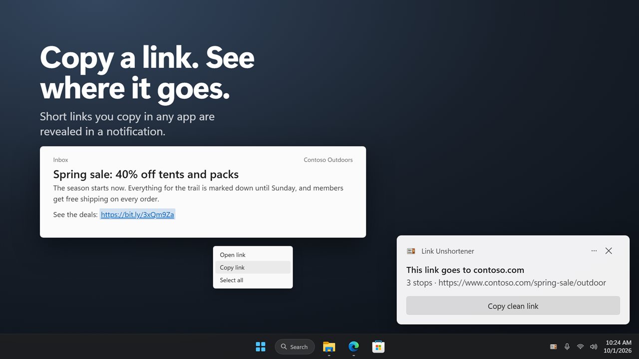The width and height of the screenshot is (639, 359).
Task: Click the 'Inbox' label in the email card
Action: pyautogui.click(x=61, y=160)
